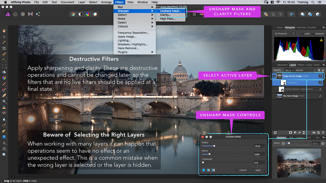Expand the Blur submenu
Screen dimensions: 326x183
(134, 7)
